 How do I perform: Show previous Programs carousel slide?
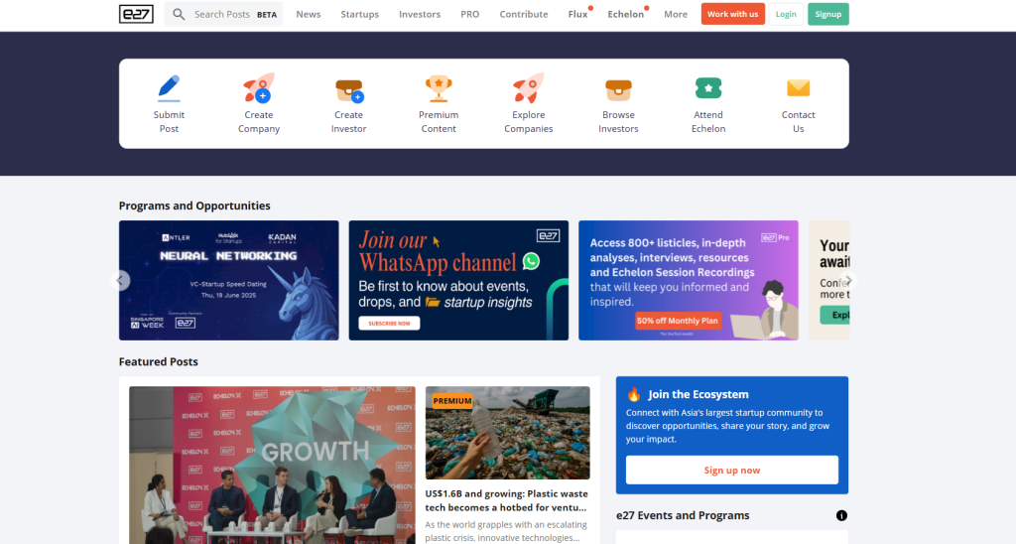(x=120, y=281)
